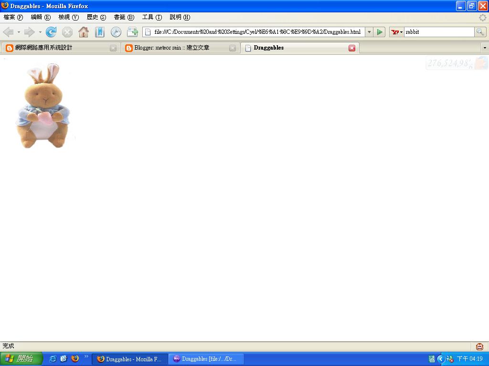
Task: Open the 書籤 (B) menu
Action: click(x=124, y=17)
